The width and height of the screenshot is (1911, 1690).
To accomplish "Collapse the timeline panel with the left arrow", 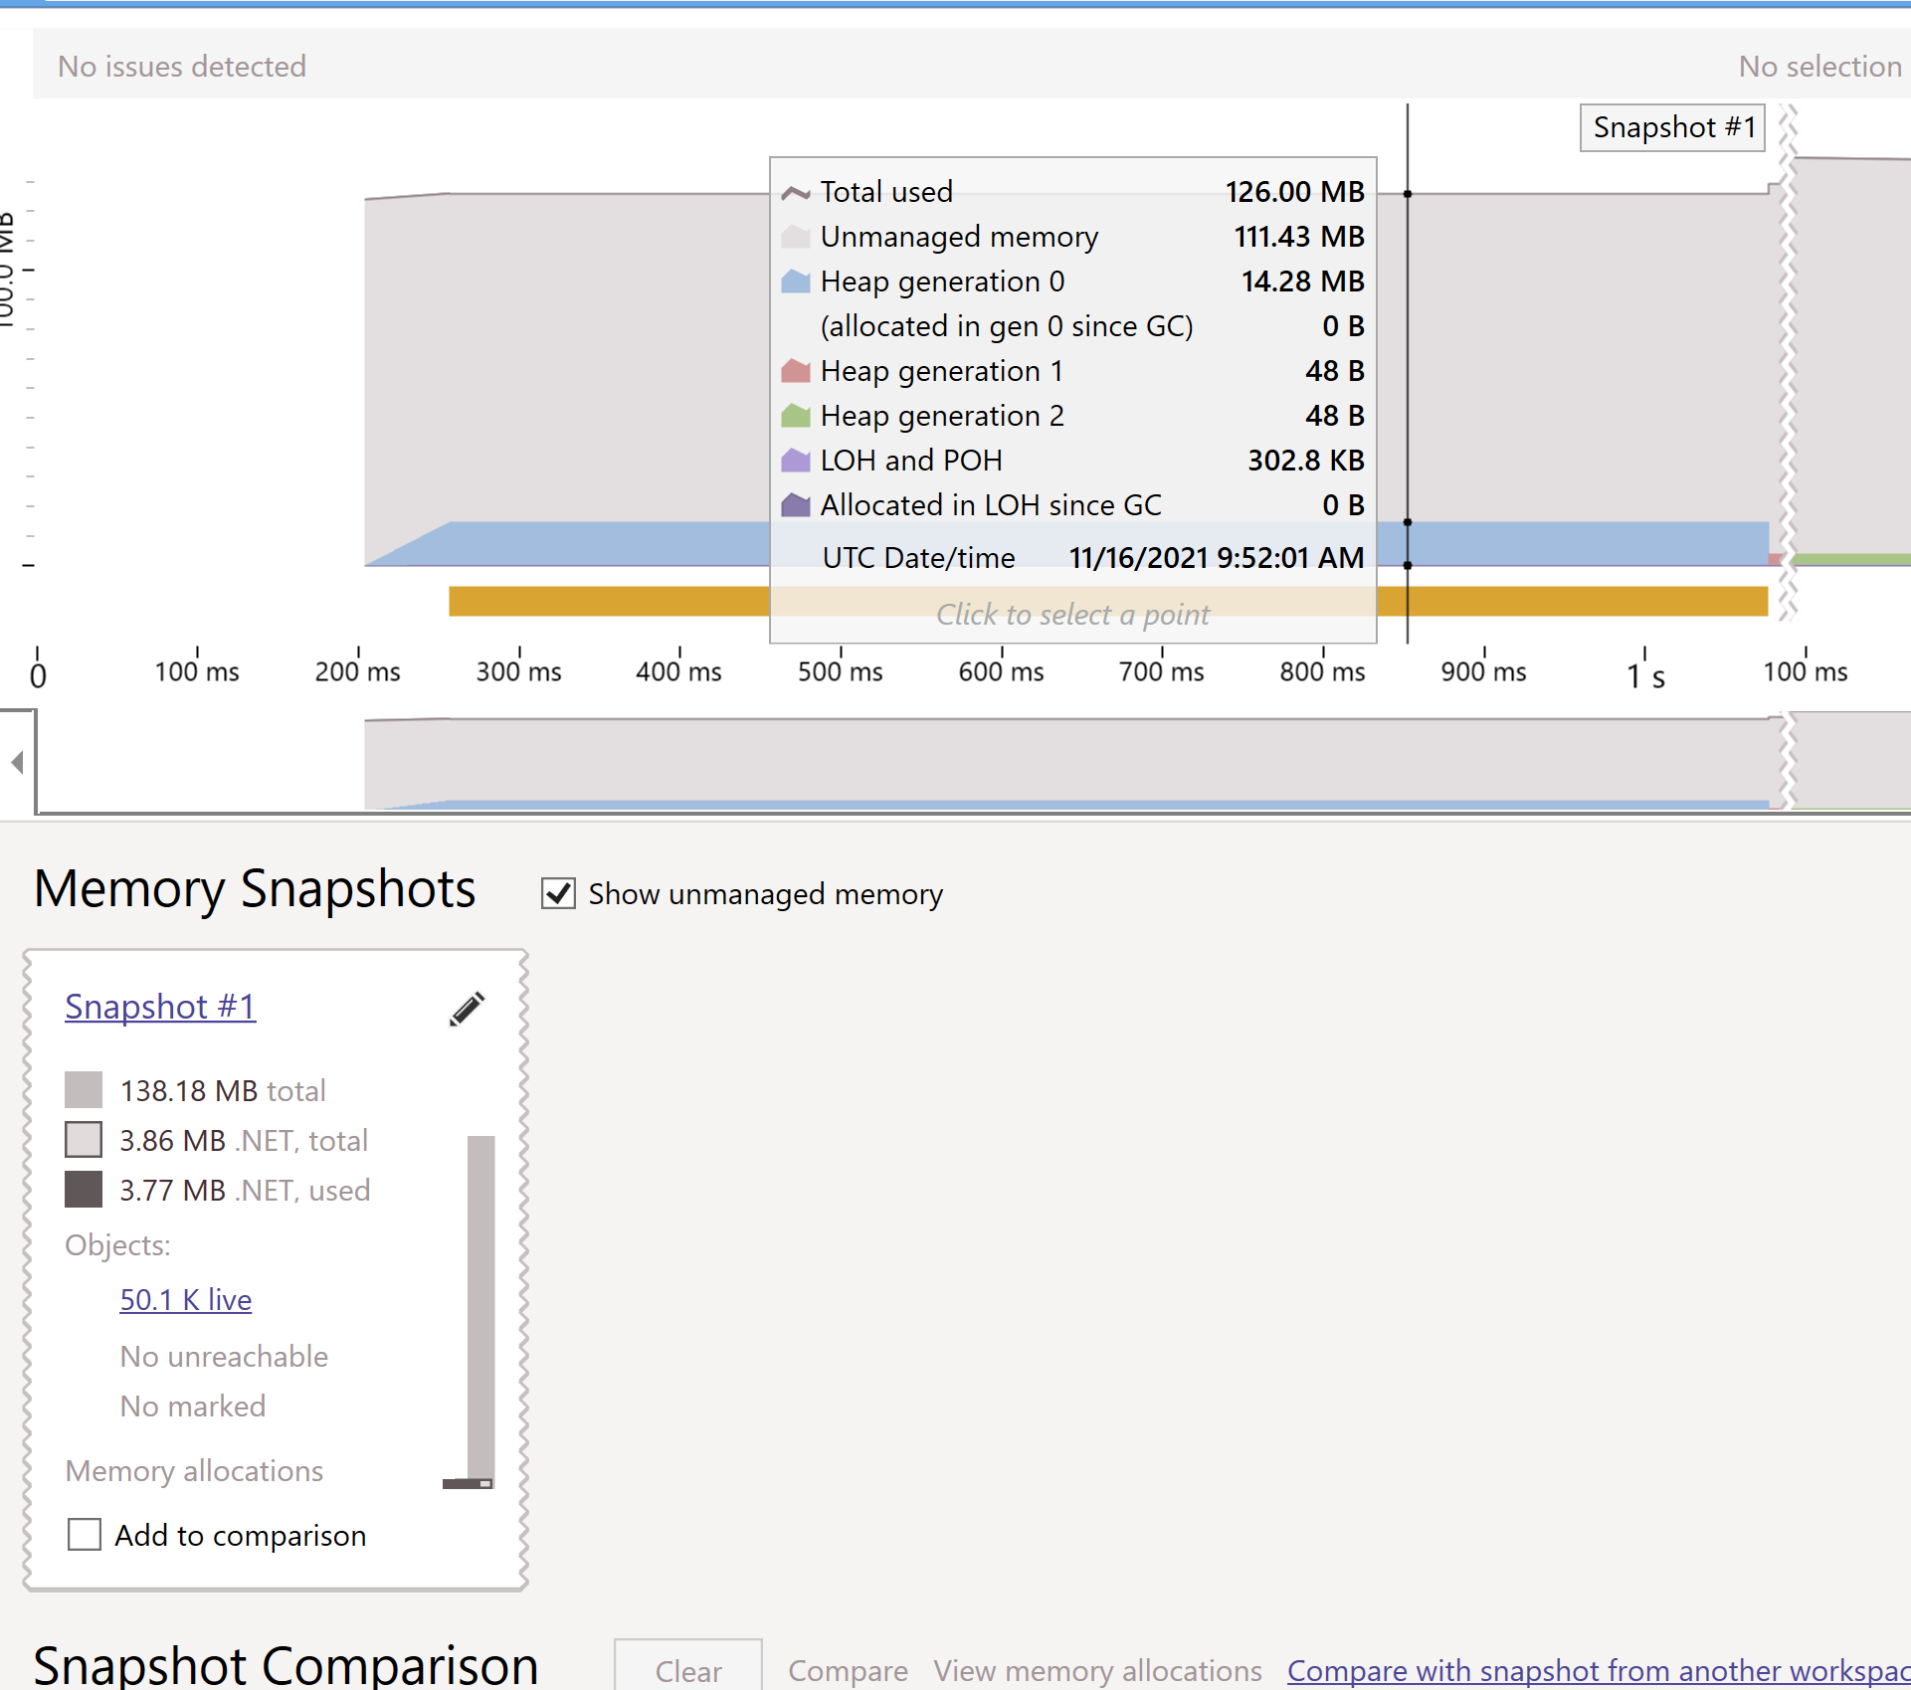I will point(16,762).
